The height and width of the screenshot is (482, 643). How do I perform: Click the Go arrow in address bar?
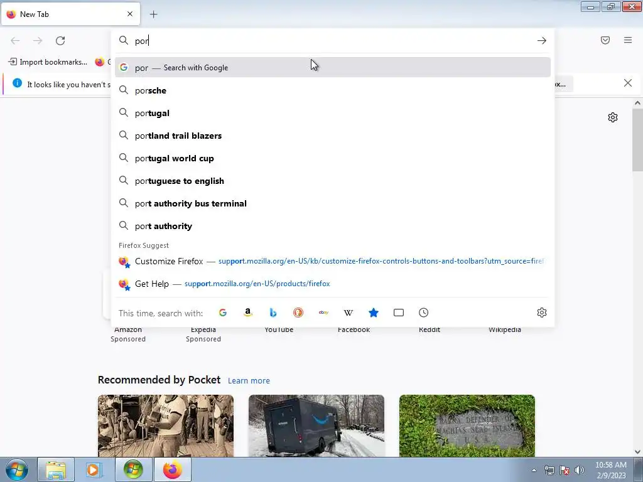(x=542, y=41)
